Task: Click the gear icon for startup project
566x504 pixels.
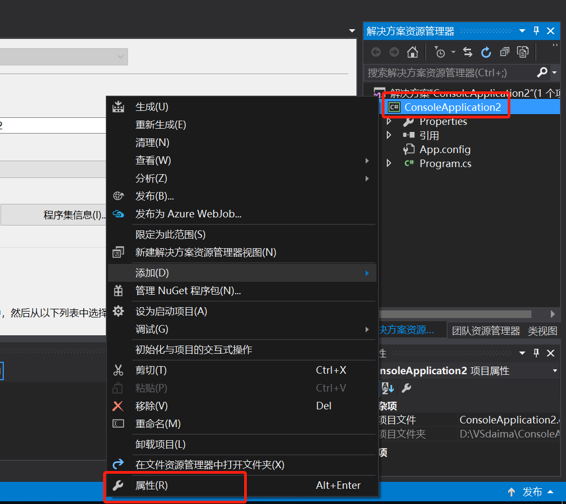Action: point(118,311)
